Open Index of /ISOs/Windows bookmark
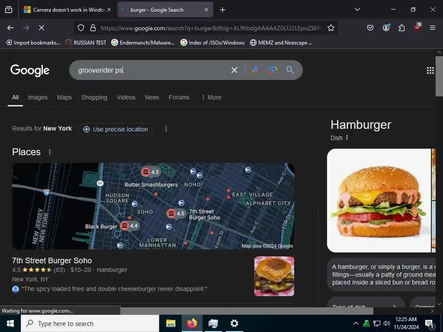The height and width of the screenshot is (332, 443). click(213, 43)
